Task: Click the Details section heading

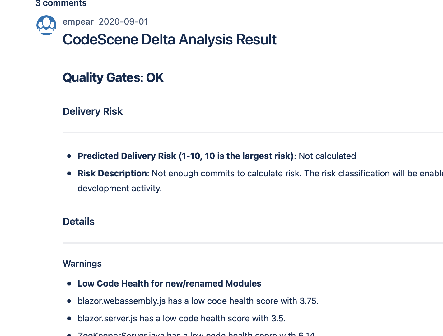Action: point(79,222)
